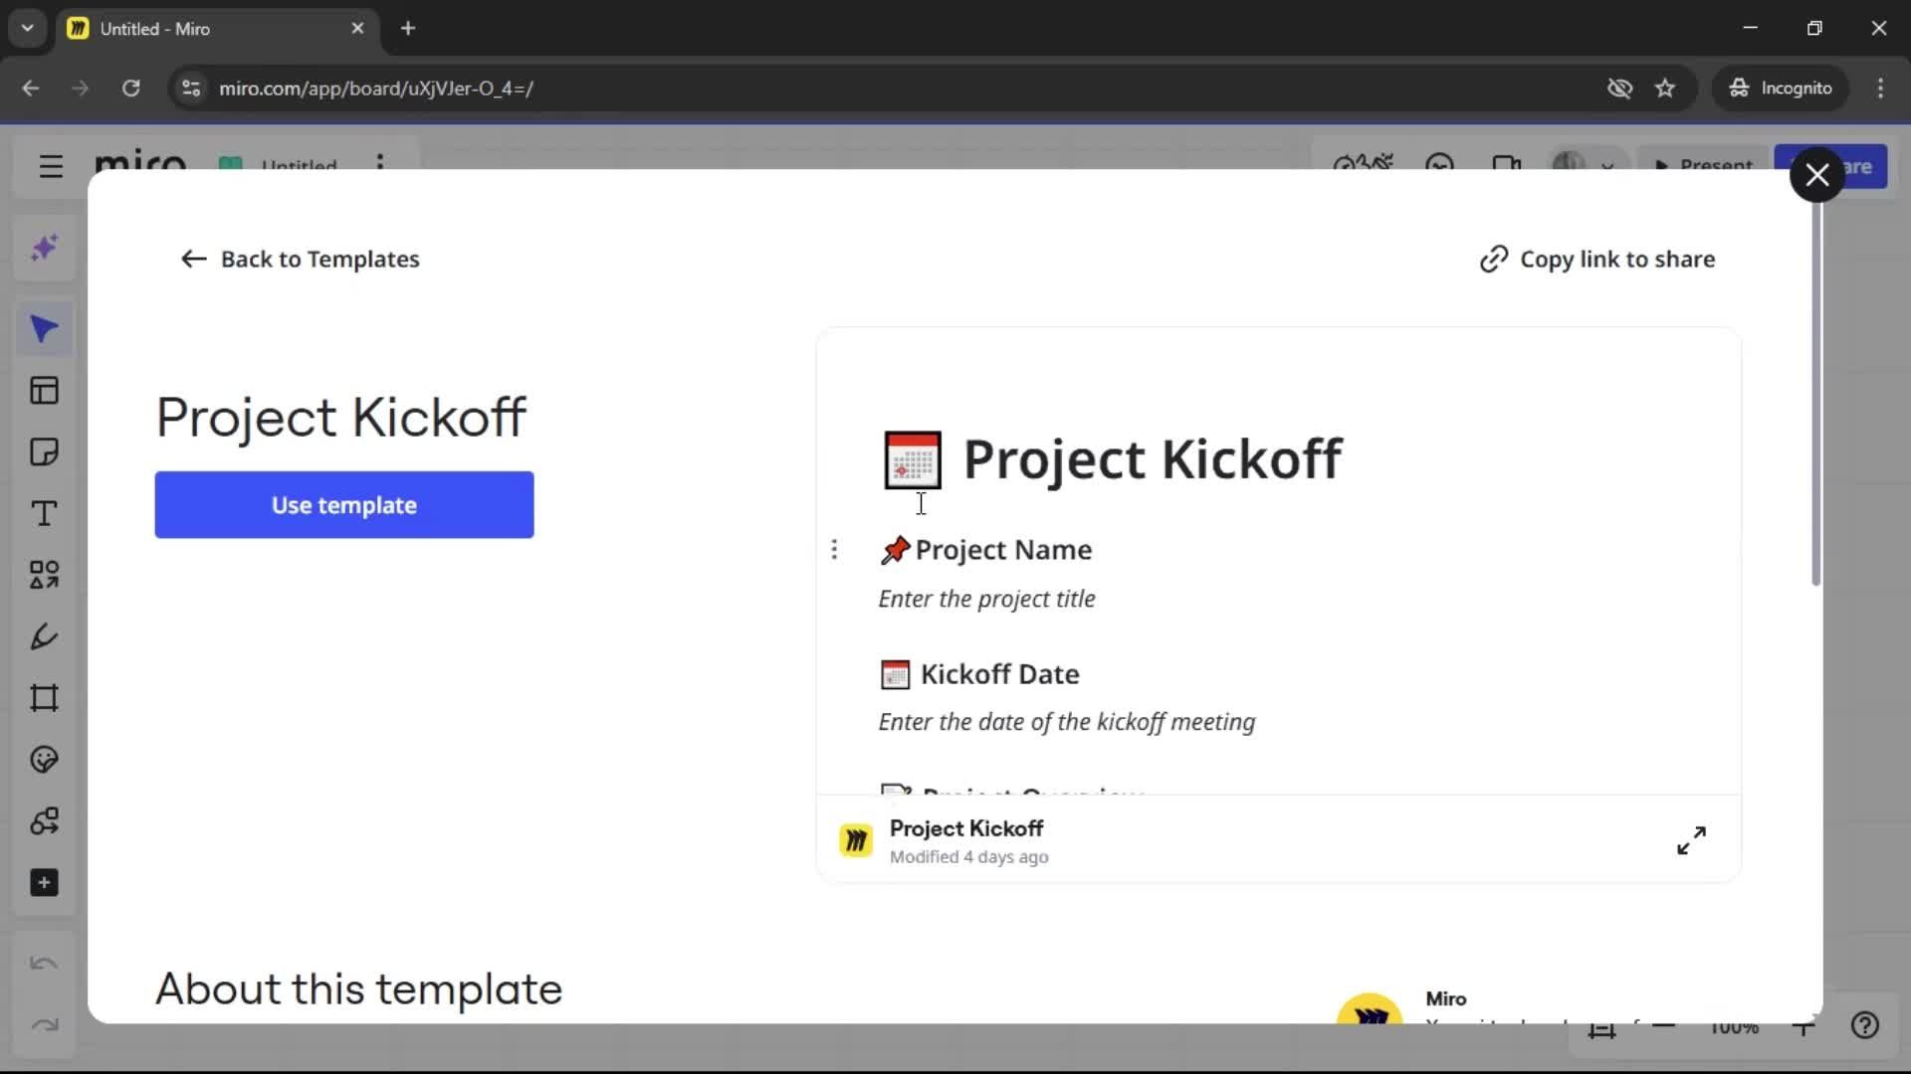Image resolution: width=1911 pixels, height=1074 pixels.
Task: Copy link to share the template
Action: (x=1597, y=259)
